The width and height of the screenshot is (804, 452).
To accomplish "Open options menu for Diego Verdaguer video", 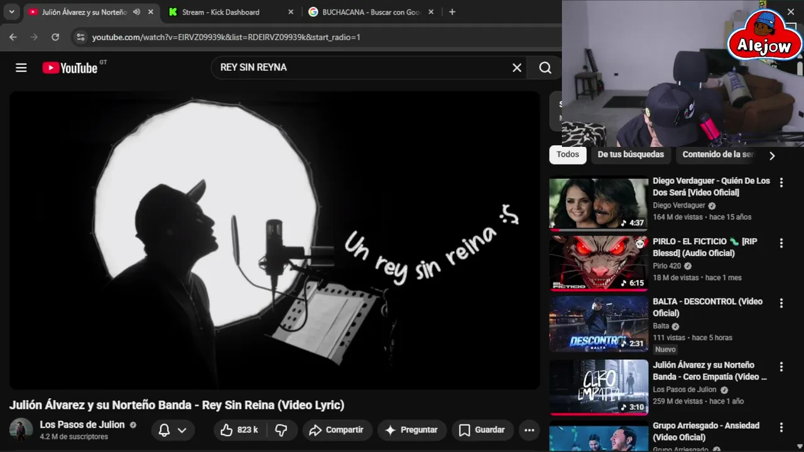I will click(781, 183).
